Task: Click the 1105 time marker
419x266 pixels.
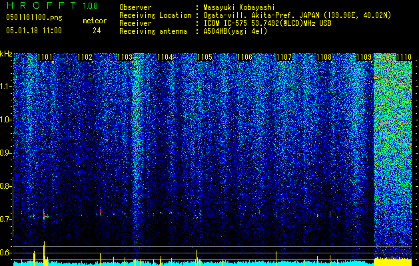Action: coord(205,57)
